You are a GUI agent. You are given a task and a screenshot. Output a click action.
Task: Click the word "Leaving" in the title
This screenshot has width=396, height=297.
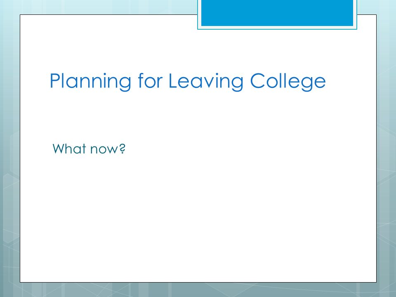(206, 81)
